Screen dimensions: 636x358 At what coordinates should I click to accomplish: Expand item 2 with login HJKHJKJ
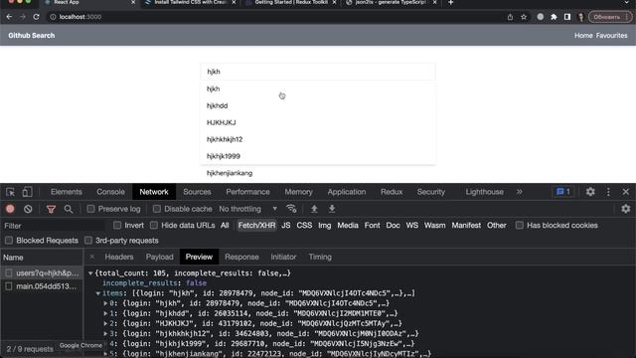105,324
